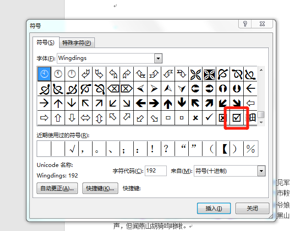
Task: Choose the bold down arrow symbol
Action: point(182,103)
